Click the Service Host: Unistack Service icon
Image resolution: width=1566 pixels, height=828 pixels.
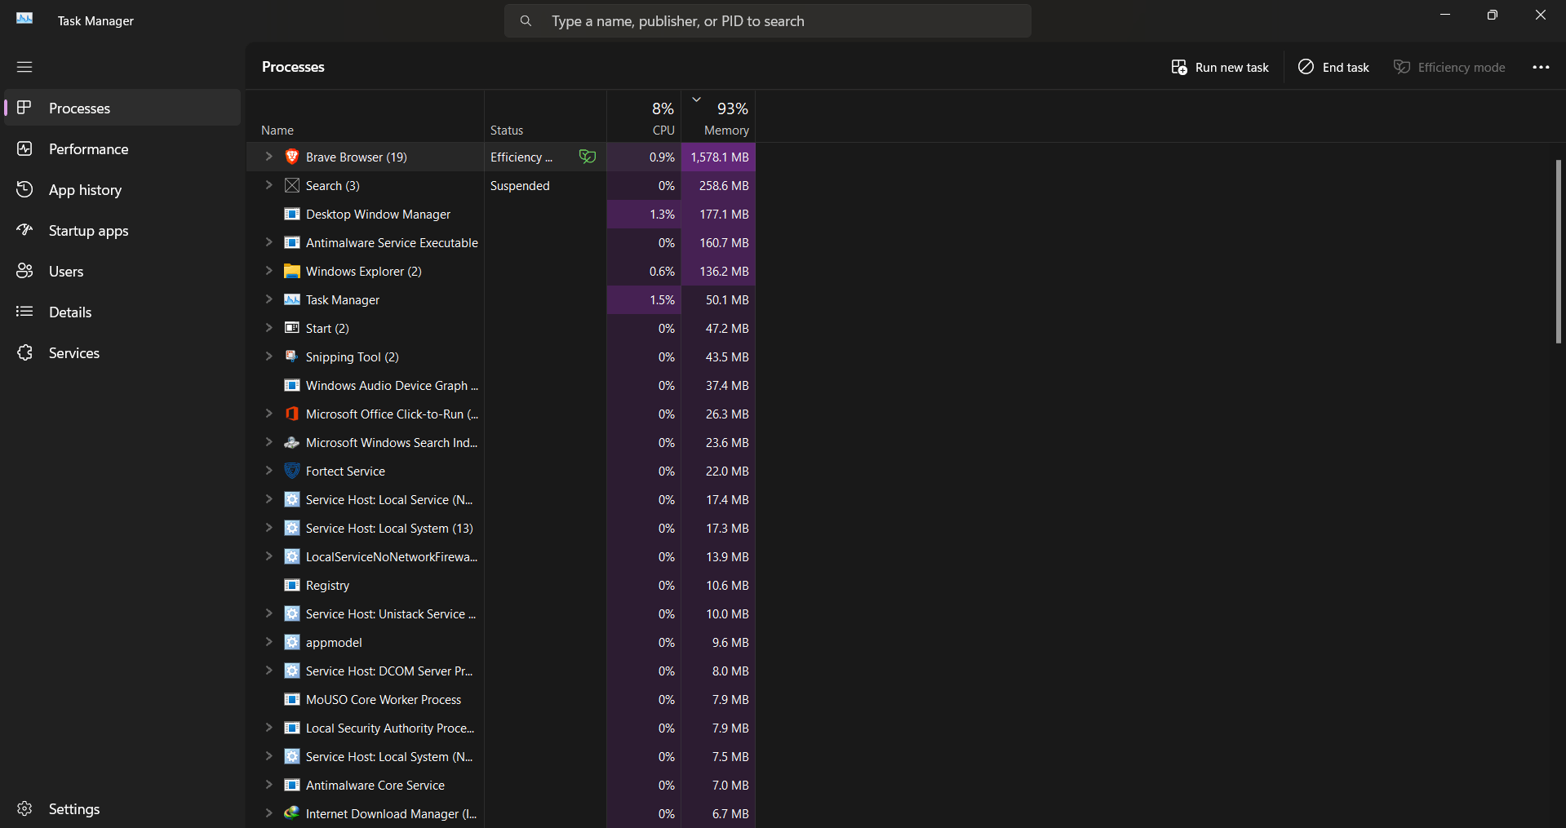(x=291, y=613)
